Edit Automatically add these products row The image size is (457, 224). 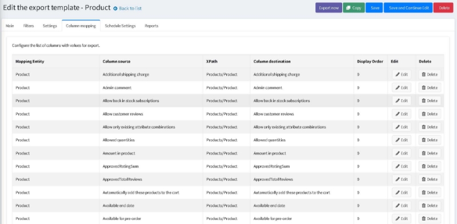402,193
